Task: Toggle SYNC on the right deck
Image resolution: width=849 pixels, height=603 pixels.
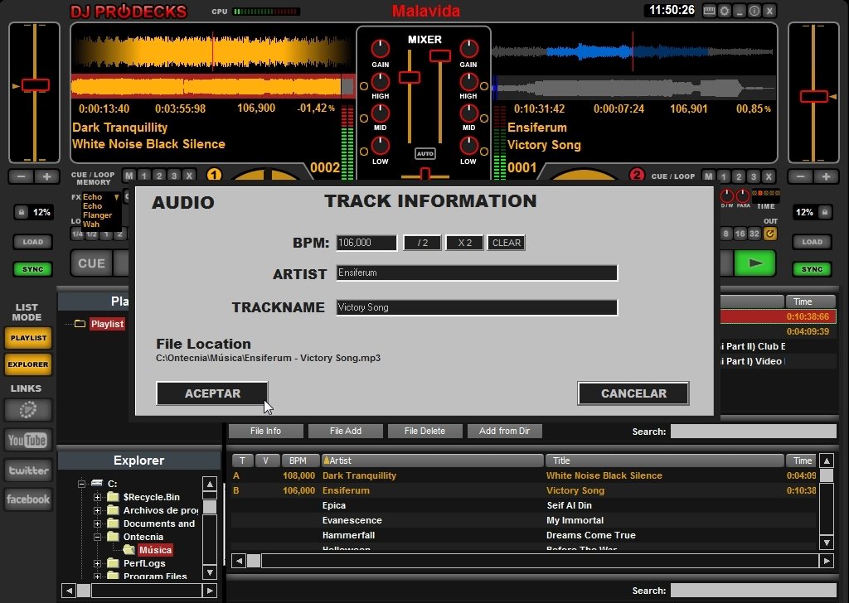Action: pyautogui.click(x=813, y=268)
